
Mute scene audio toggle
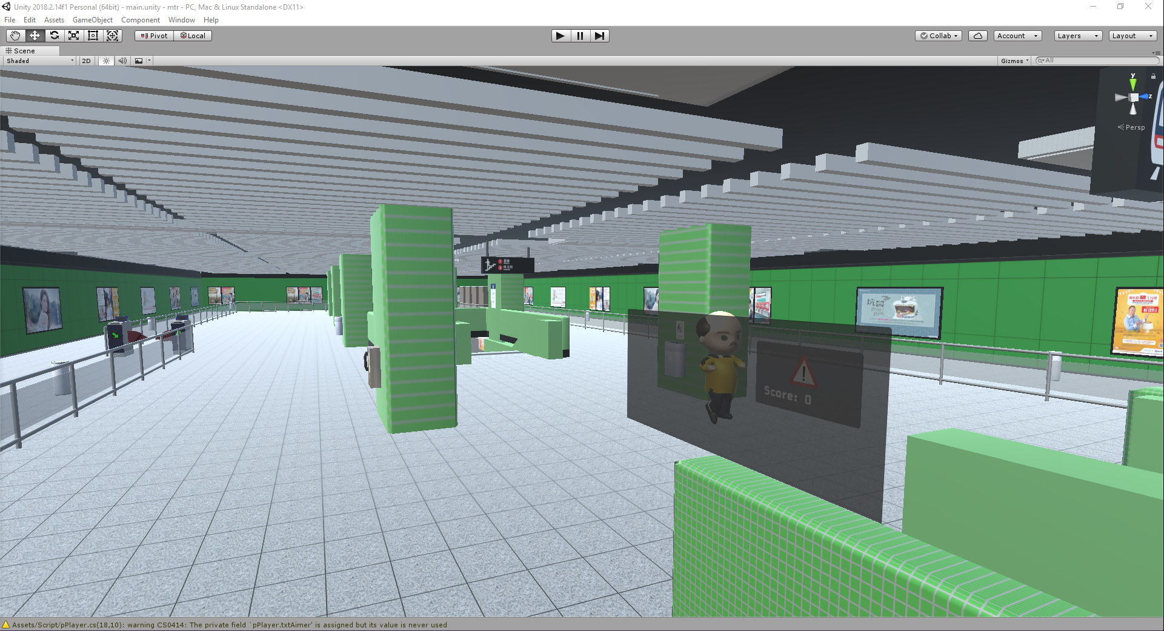122,61
